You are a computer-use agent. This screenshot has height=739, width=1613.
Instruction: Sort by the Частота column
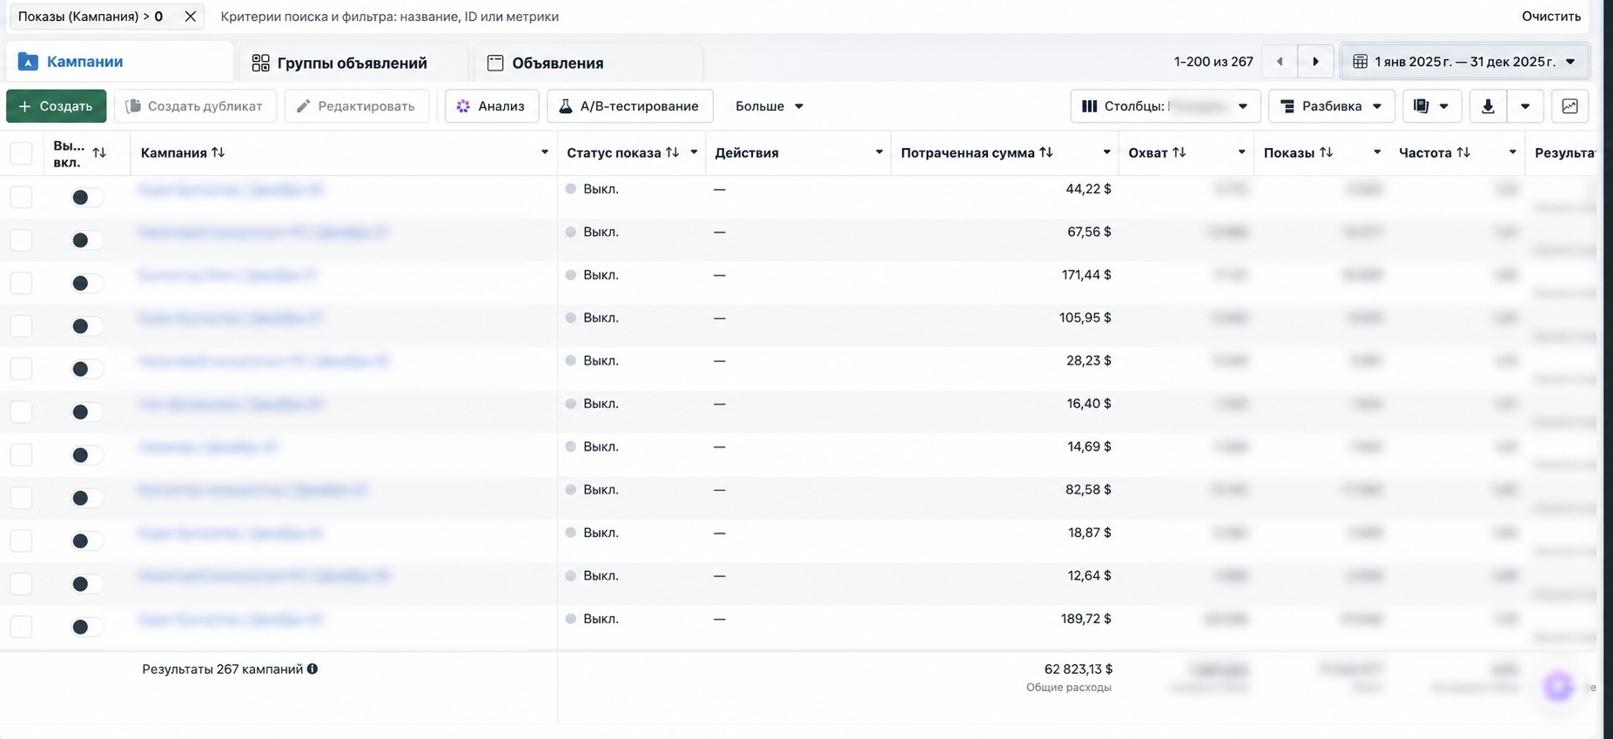pyautogui.click(x=1463, y=152)
